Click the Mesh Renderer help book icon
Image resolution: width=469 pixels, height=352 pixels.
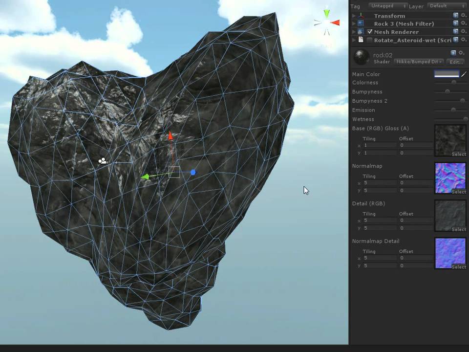(x=455, y=32)
